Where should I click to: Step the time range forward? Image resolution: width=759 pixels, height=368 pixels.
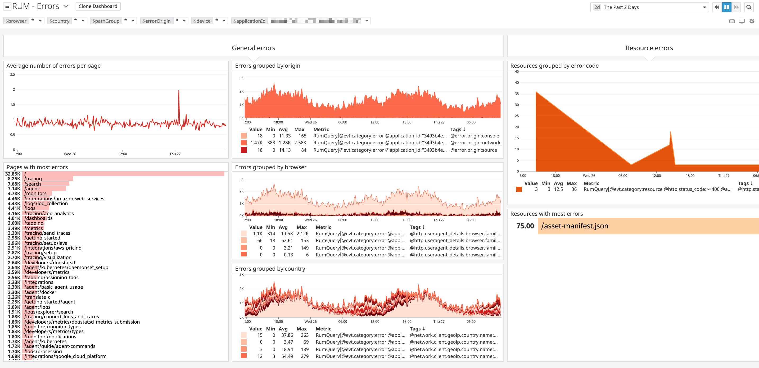[x=736, y=7]
